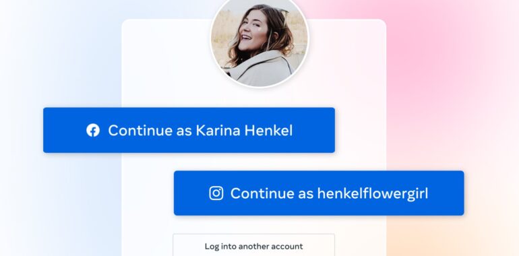Select the Facebook account login option

189,130
